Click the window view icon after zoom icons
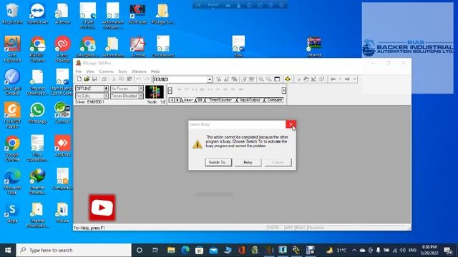Image resolution: width=458 pixels, height=257 pixels. point(277,79)
